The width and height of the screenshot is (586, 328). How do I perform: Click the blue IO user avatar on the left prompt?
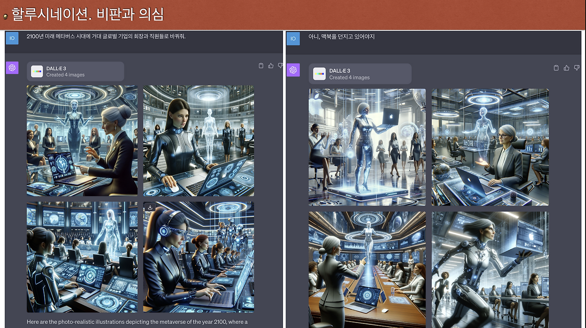coord(12,38)
